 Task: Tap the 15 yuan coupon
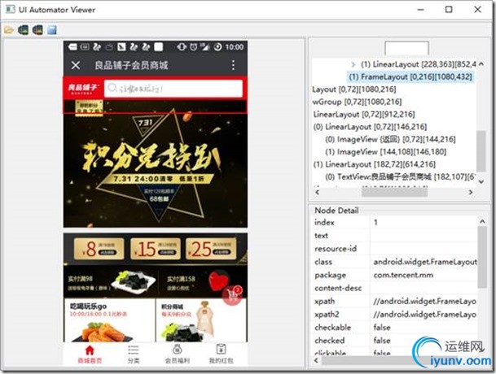click(x=156, y=249)
